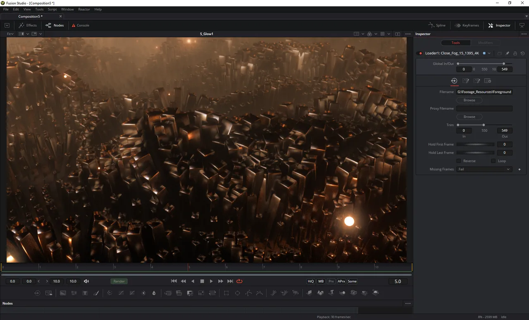Screen dimensions: 529x320
Task: Jump to the last frame
Action: click(230, 281)
